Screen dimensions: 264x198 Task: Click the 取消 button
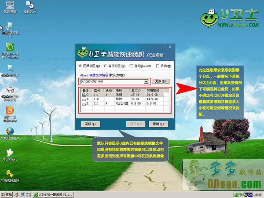(x=158, y=124)
